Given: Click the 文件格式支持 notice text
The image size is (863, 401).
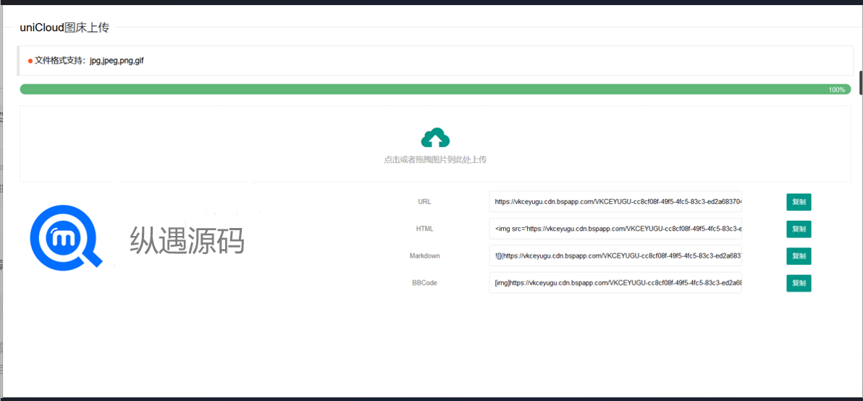Looking at the screenshot, I should 89,61.
